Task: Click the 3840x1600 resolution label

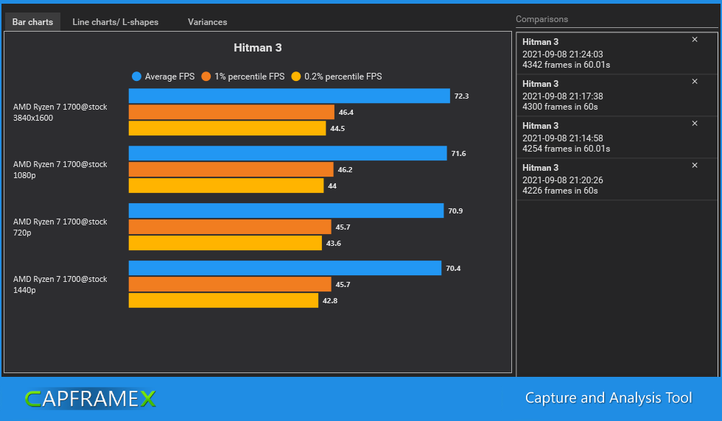Action: [x=33, y=118]
